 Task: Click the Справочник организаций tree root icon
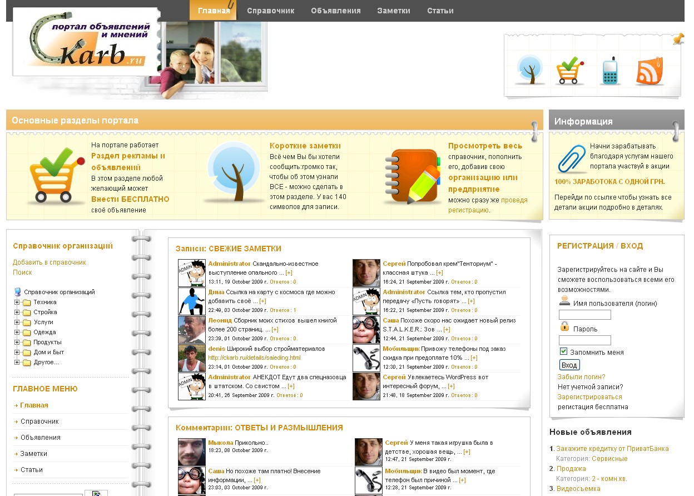[18, 292]
